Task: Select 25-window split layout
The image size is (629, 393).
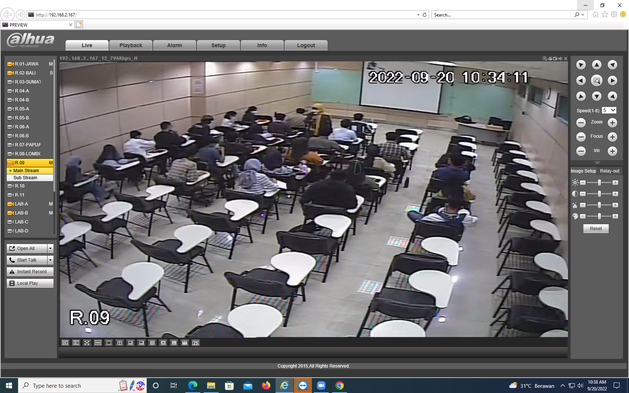Action: (196, 343)
